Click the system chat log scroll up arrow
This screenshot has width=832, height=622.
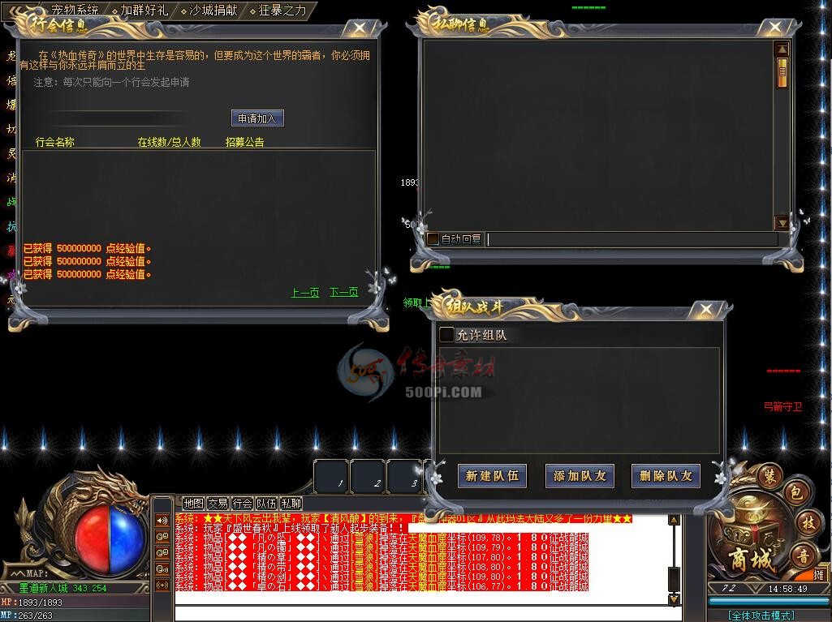674,520
